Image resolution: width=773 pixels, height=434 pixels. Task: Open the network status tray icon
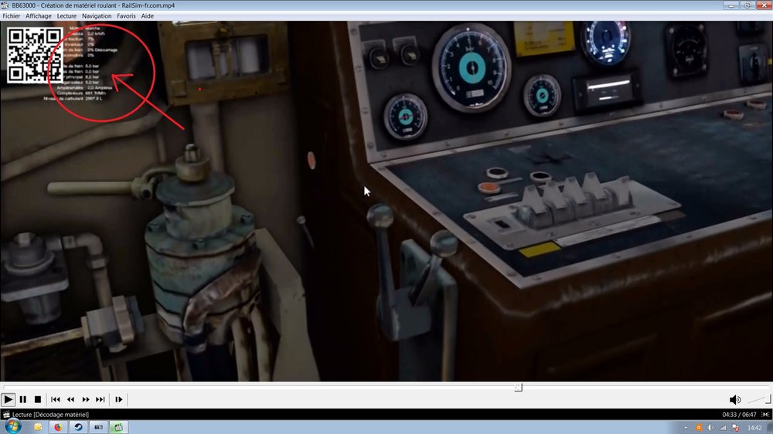[x=723, y=428]
